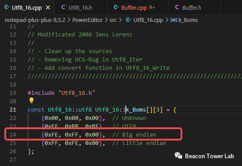Click the k_Boms symbol icon in breadcrumb
The image size is (242, 166).
pos(174,20)
